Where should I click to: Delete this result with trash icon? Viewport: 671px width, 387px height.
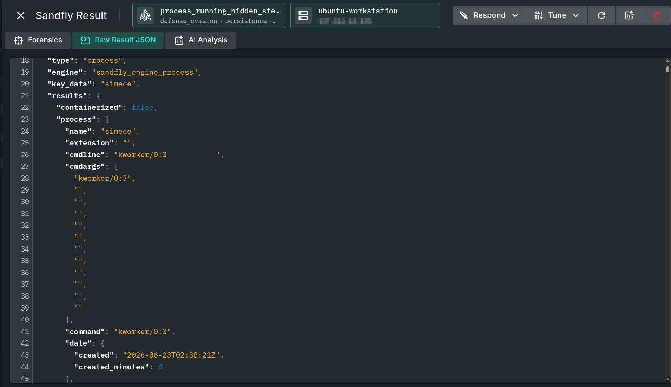657,15
